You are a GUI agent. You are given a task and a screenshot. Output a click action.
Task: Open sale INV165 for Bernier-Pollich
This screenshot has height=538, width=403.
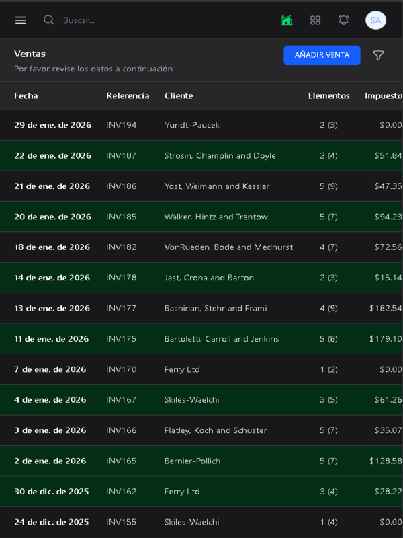[x=192, y=461]
